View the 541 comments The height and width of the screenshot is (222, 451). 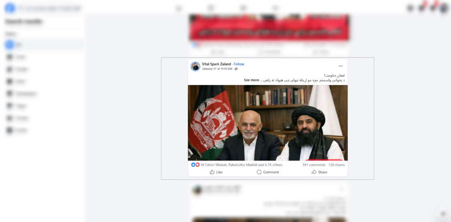[x=314, y=165]
